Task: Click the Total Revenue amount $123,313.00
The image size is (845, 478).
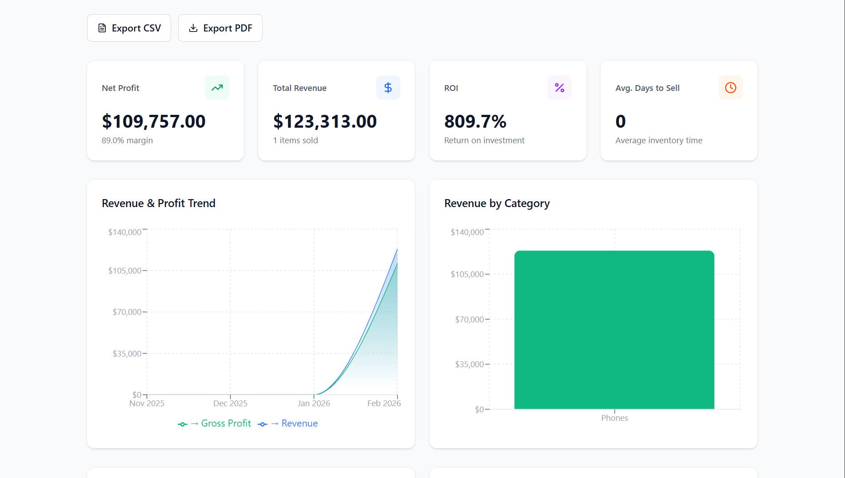Action: [325, 121]
